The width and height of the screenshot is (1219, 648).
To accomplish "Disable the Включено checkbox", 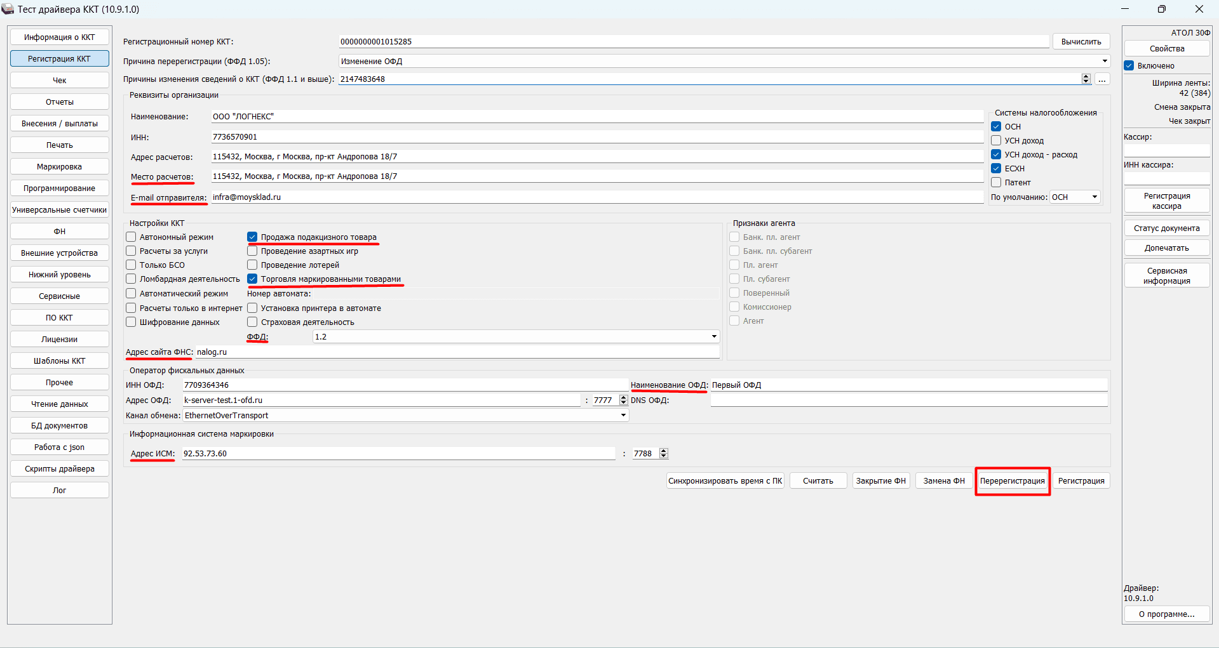I will click(1129, 65).
